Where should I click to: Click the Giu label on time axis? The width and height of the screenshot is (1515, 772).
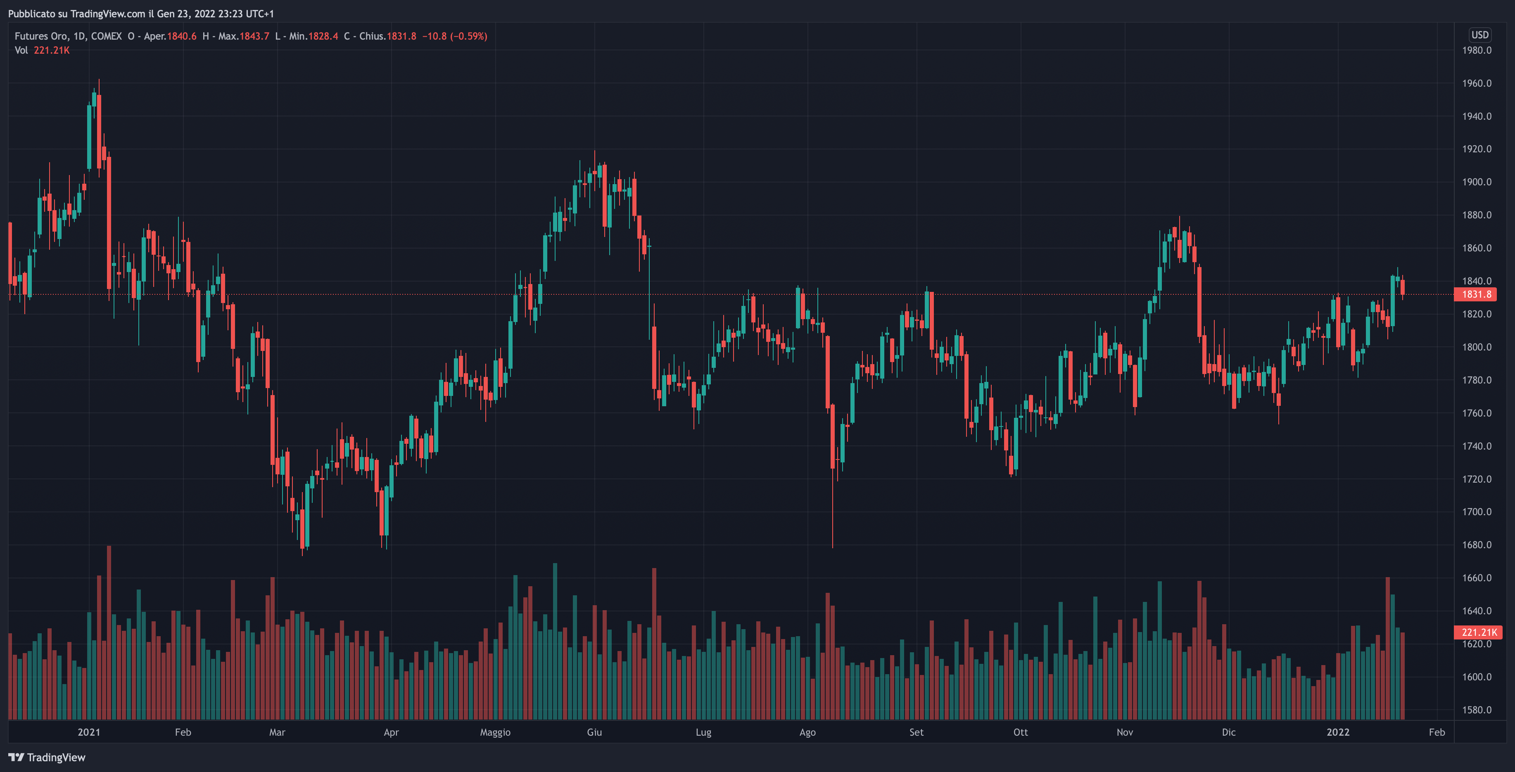tap(594, 732)
